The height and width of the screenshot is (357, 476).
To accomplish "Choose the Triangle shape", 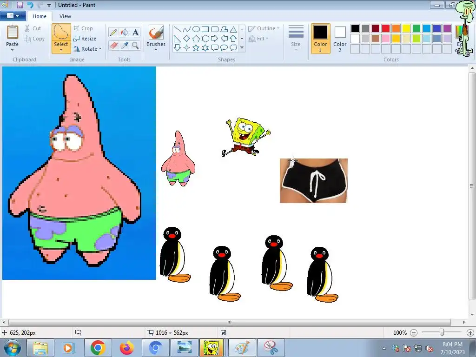I will pos(233,29).
